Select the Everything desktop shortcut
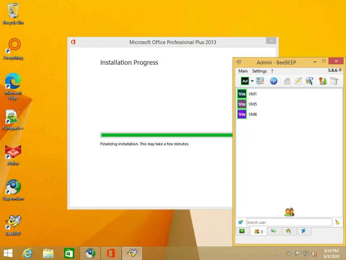This screenshot has width=346, height=260. tap(13, 49)
